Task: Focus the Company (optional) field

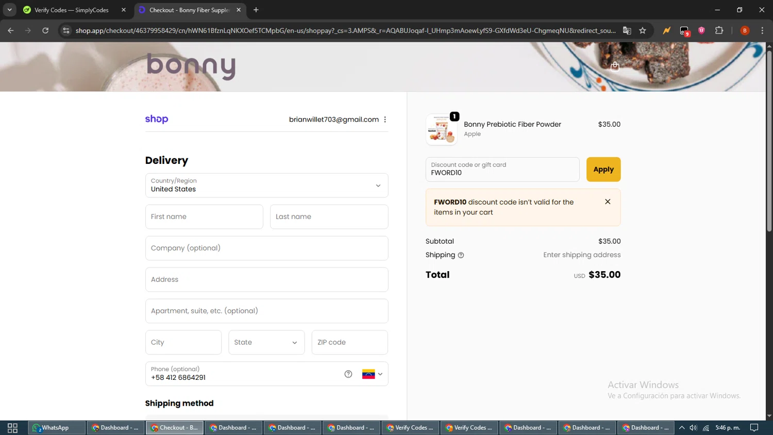Action: coord(266,248)
